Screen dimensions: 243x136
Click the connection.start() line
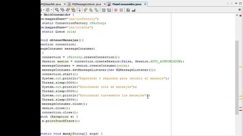[60, 74]
